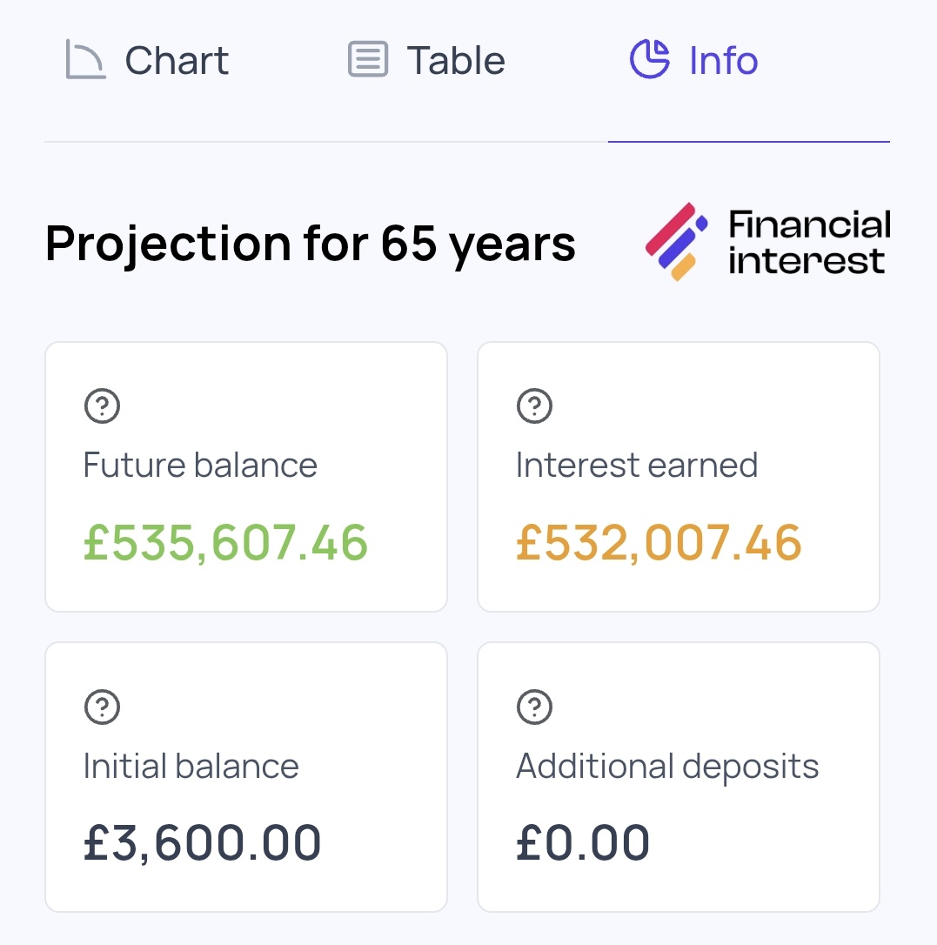Click the Future balance label text

(x=200, y=465)
